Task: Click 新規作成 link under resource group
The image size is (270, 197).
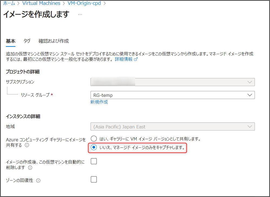Action: [x=99, y=102]
